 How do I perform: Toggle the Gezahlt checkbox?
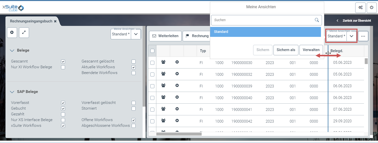coord(63,114)
